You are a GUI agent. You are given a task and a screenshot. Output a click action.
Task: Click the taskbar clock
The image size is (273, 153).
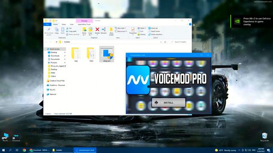(x=261, y=150)
